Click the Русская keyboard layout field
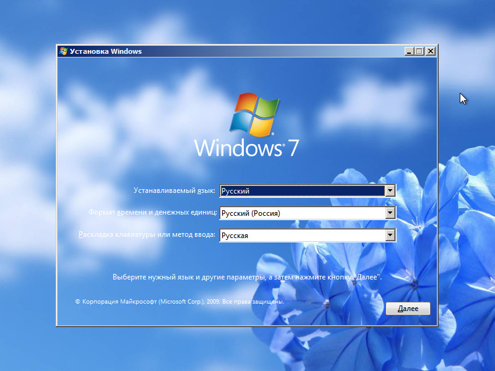Screen dimensions: 495x371 302,235
